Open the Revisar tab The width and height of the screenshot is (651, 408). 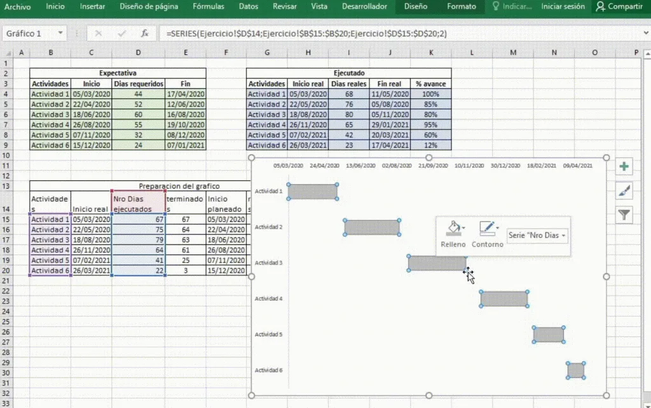tap(285, 6)
